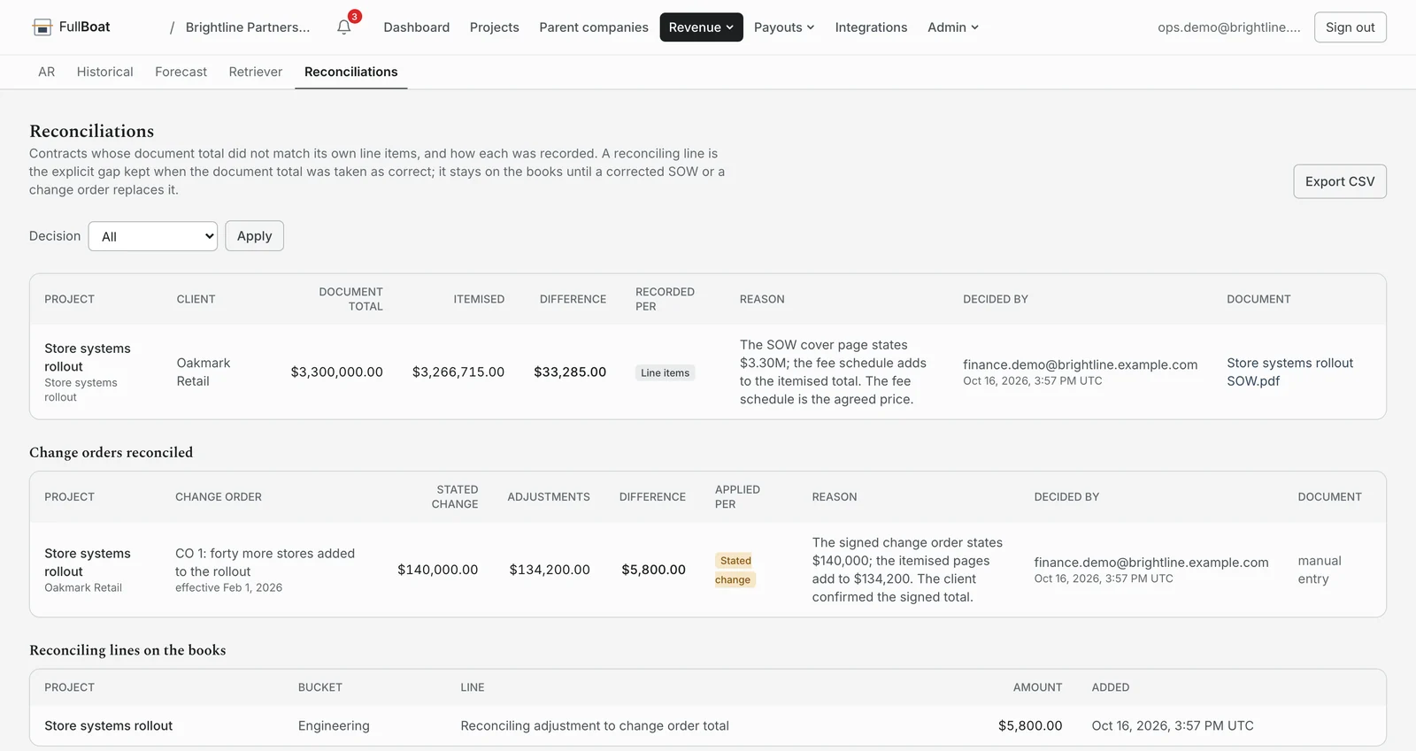
Task: Click the FullBoat logo icon
Action: pos(42,27)
